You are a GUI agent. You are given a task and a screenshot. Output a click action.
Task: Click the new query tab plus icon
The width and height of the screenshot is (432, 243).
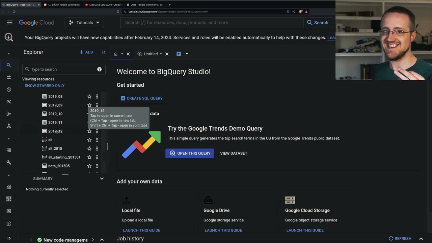click(179, 54)
